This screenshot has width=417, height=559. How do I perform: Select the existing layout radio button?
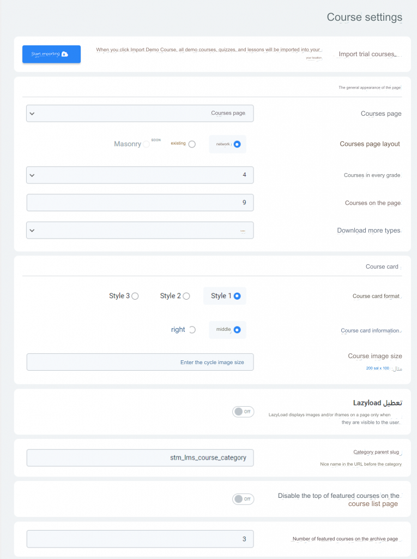click(192, 144)
